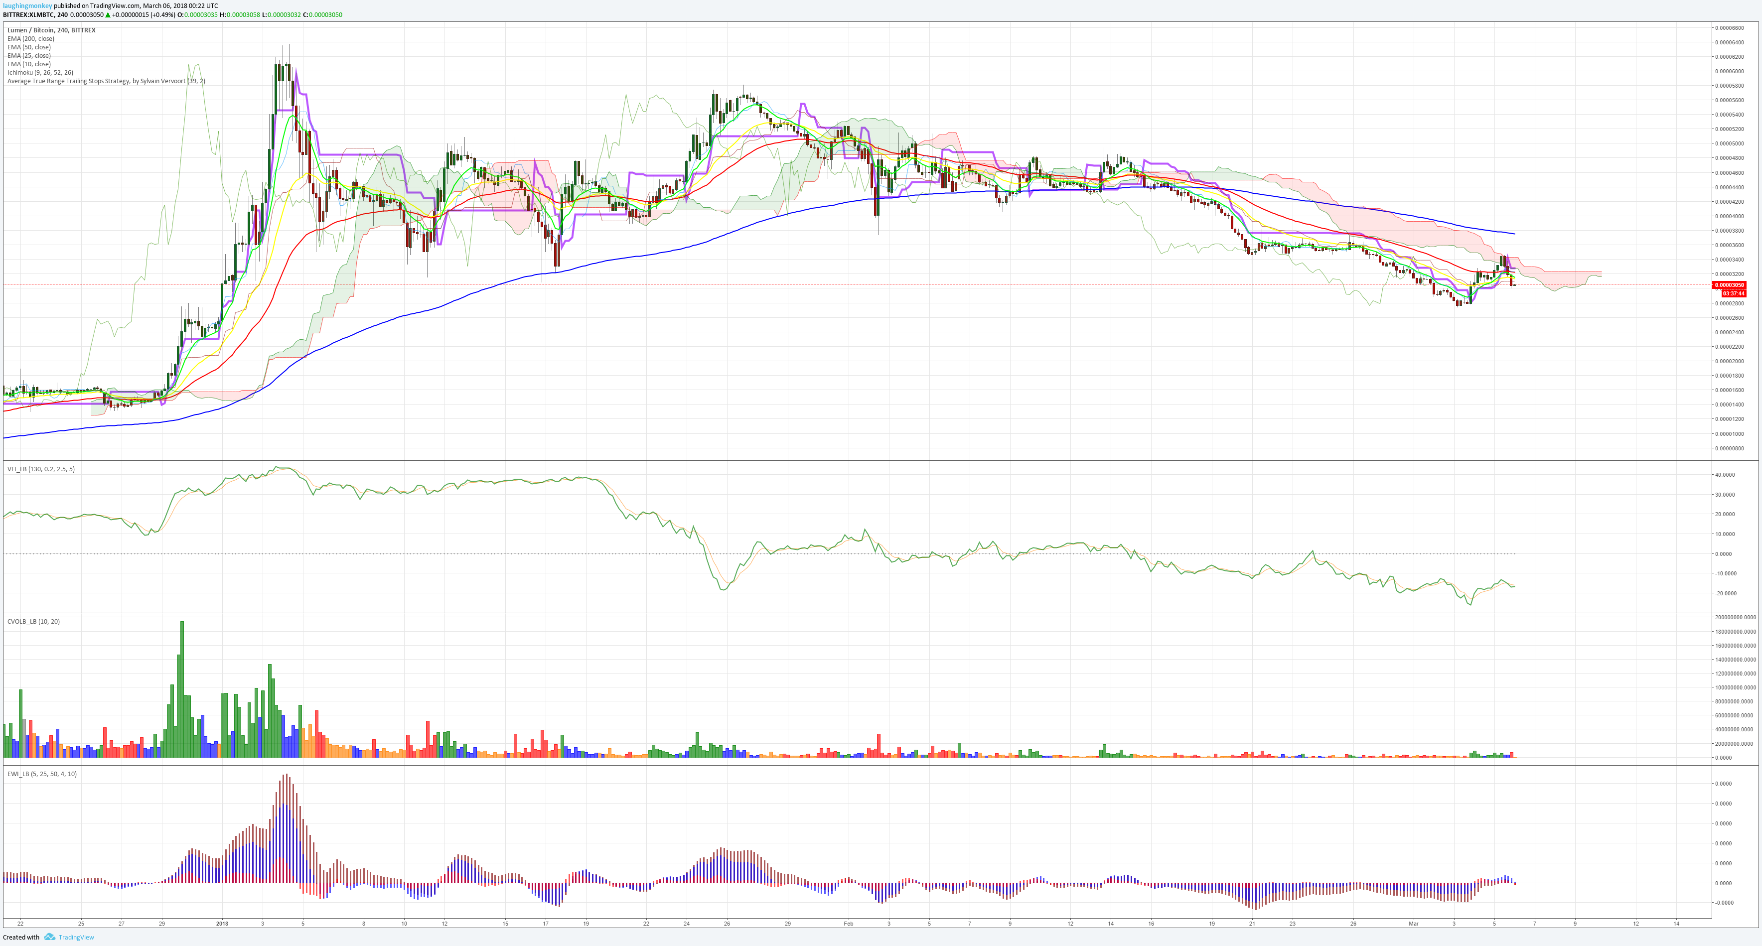Screen dimensions: 1762x946
Task: Select the EWI_LB indicator pane label
Action: pos(42,774)
